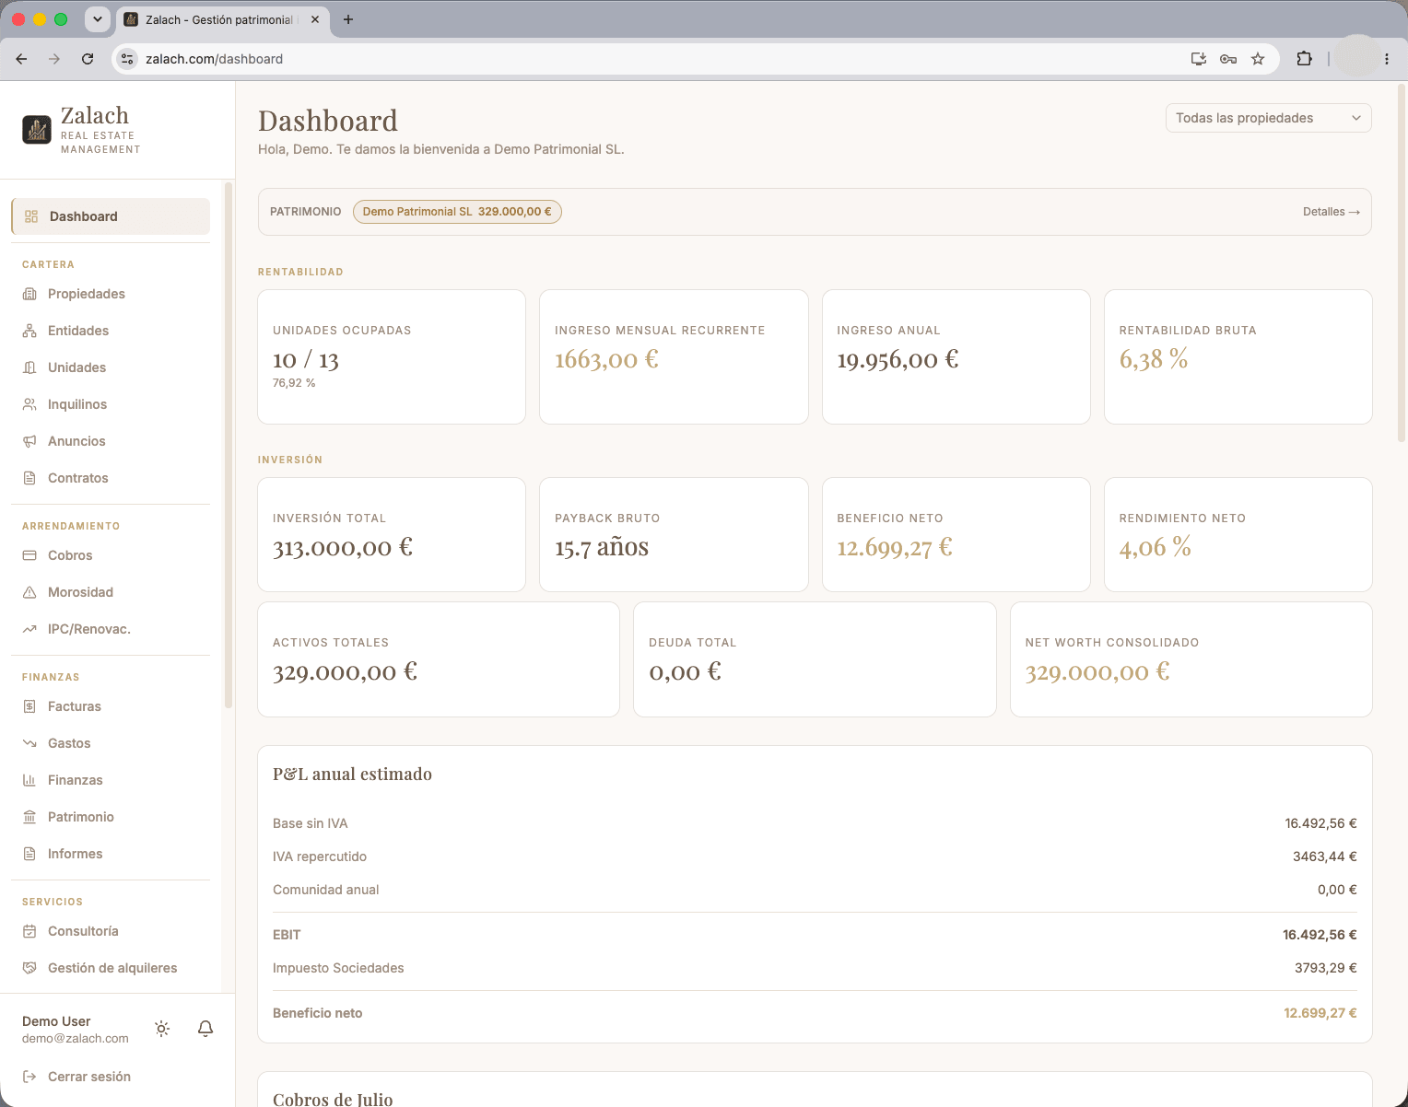Screen dimensions: 1408x1107
Task: Click the Consultoría calendar icon
Action: tap(29, 931)
